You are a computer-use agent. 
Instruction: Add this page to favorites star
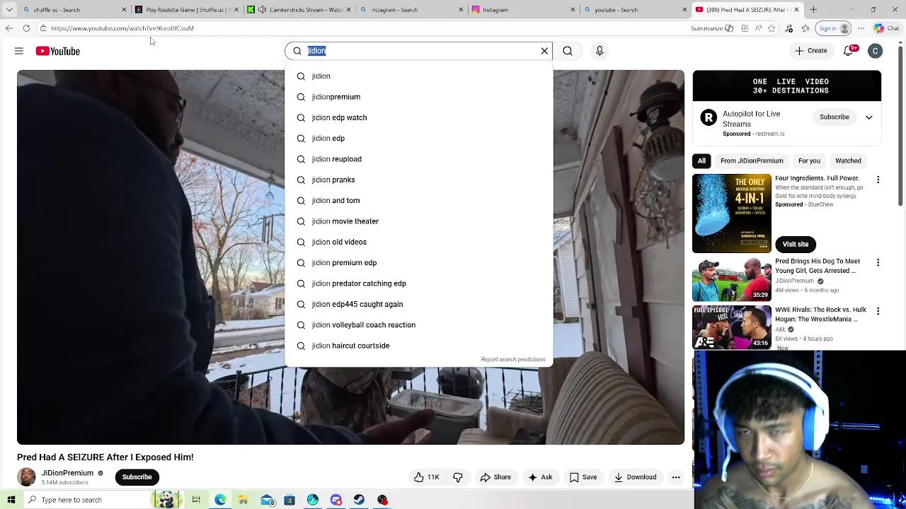pyautogui.click(x=772, y=28)
